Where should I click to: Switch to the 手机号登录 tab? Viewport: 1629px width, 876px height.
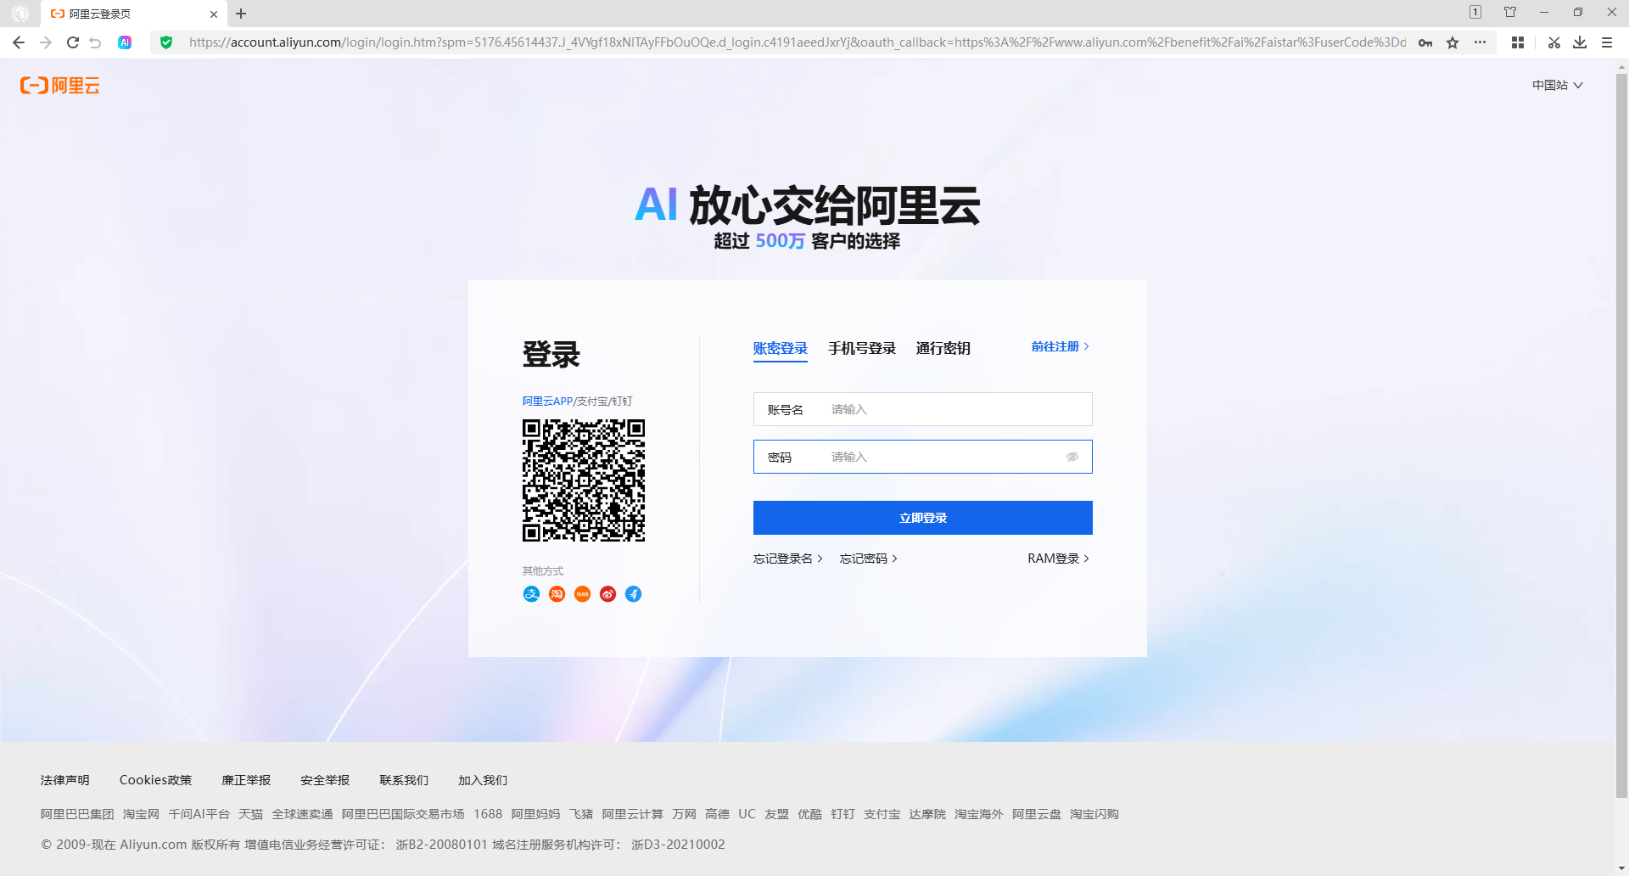pos(862,349)
